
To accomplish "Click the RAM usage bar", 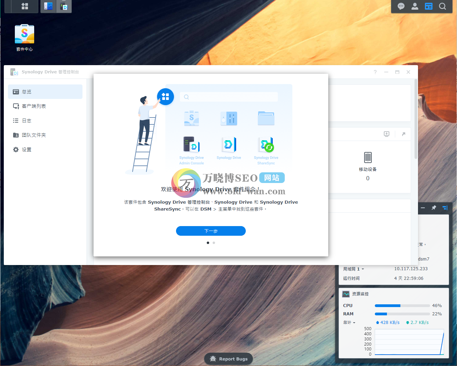I will click(402, 314).
